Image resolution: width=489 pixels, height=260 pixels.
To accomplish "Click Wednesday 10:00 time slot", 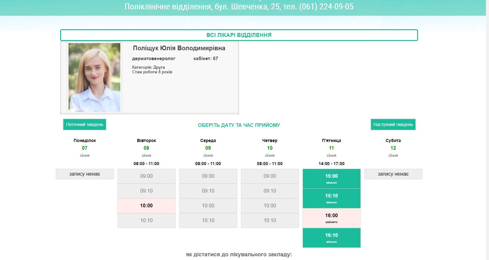I will (x=208, y=206).
